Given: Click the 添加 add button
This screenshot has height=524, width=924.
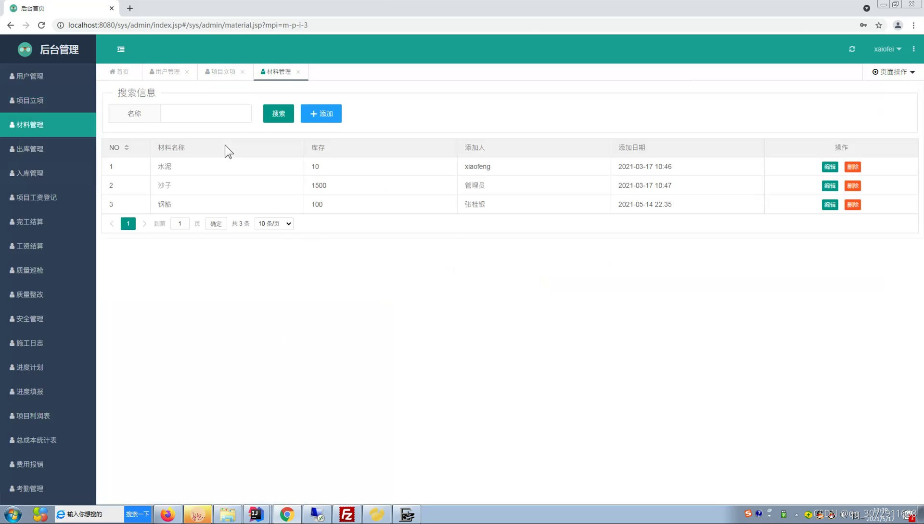Looking at the screenshot, I should 321,114.
